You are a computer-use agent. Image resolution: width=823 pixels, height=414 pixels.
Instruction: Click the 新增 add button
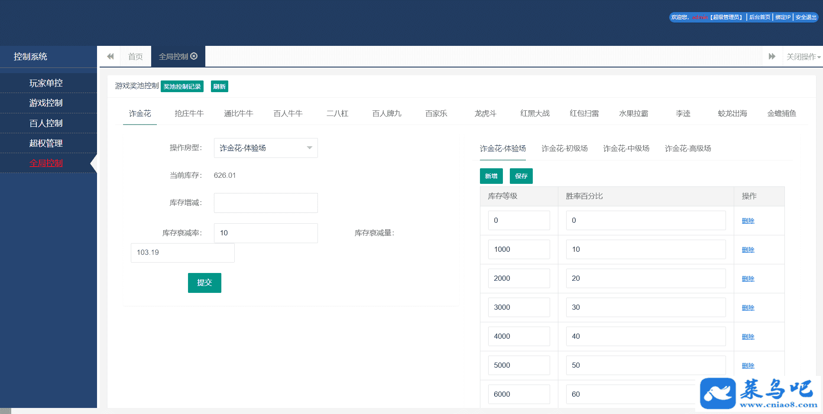[491, 176]
